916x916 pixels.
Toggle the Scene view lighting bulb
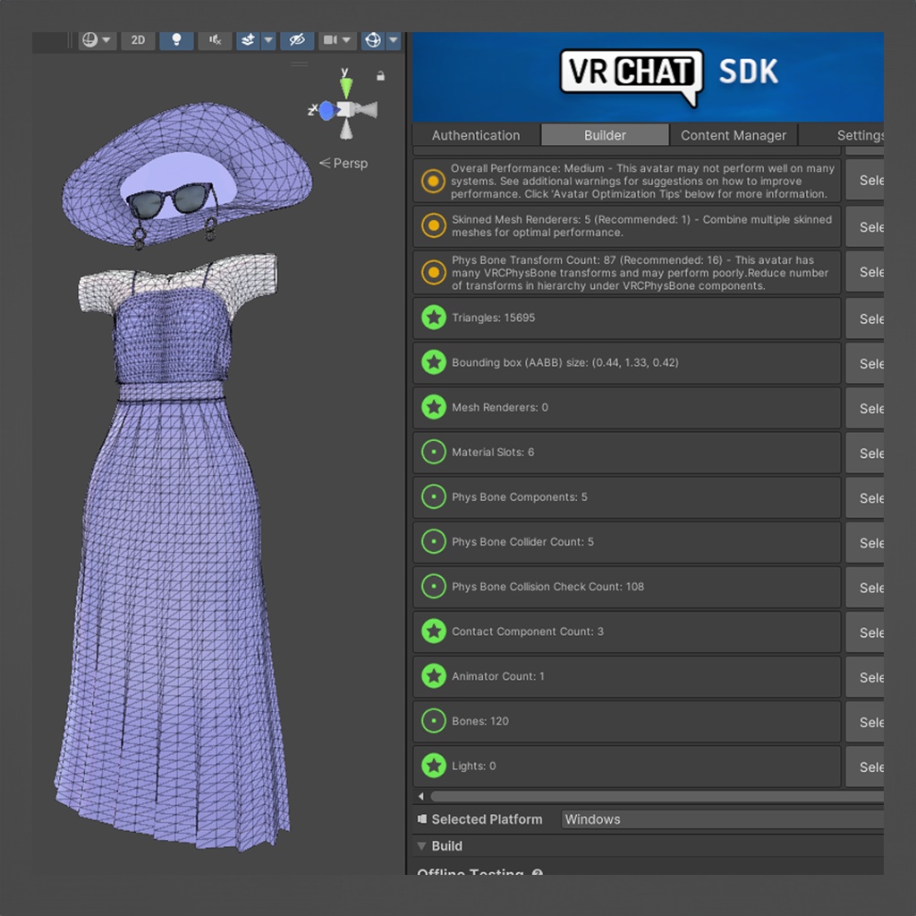175,40
